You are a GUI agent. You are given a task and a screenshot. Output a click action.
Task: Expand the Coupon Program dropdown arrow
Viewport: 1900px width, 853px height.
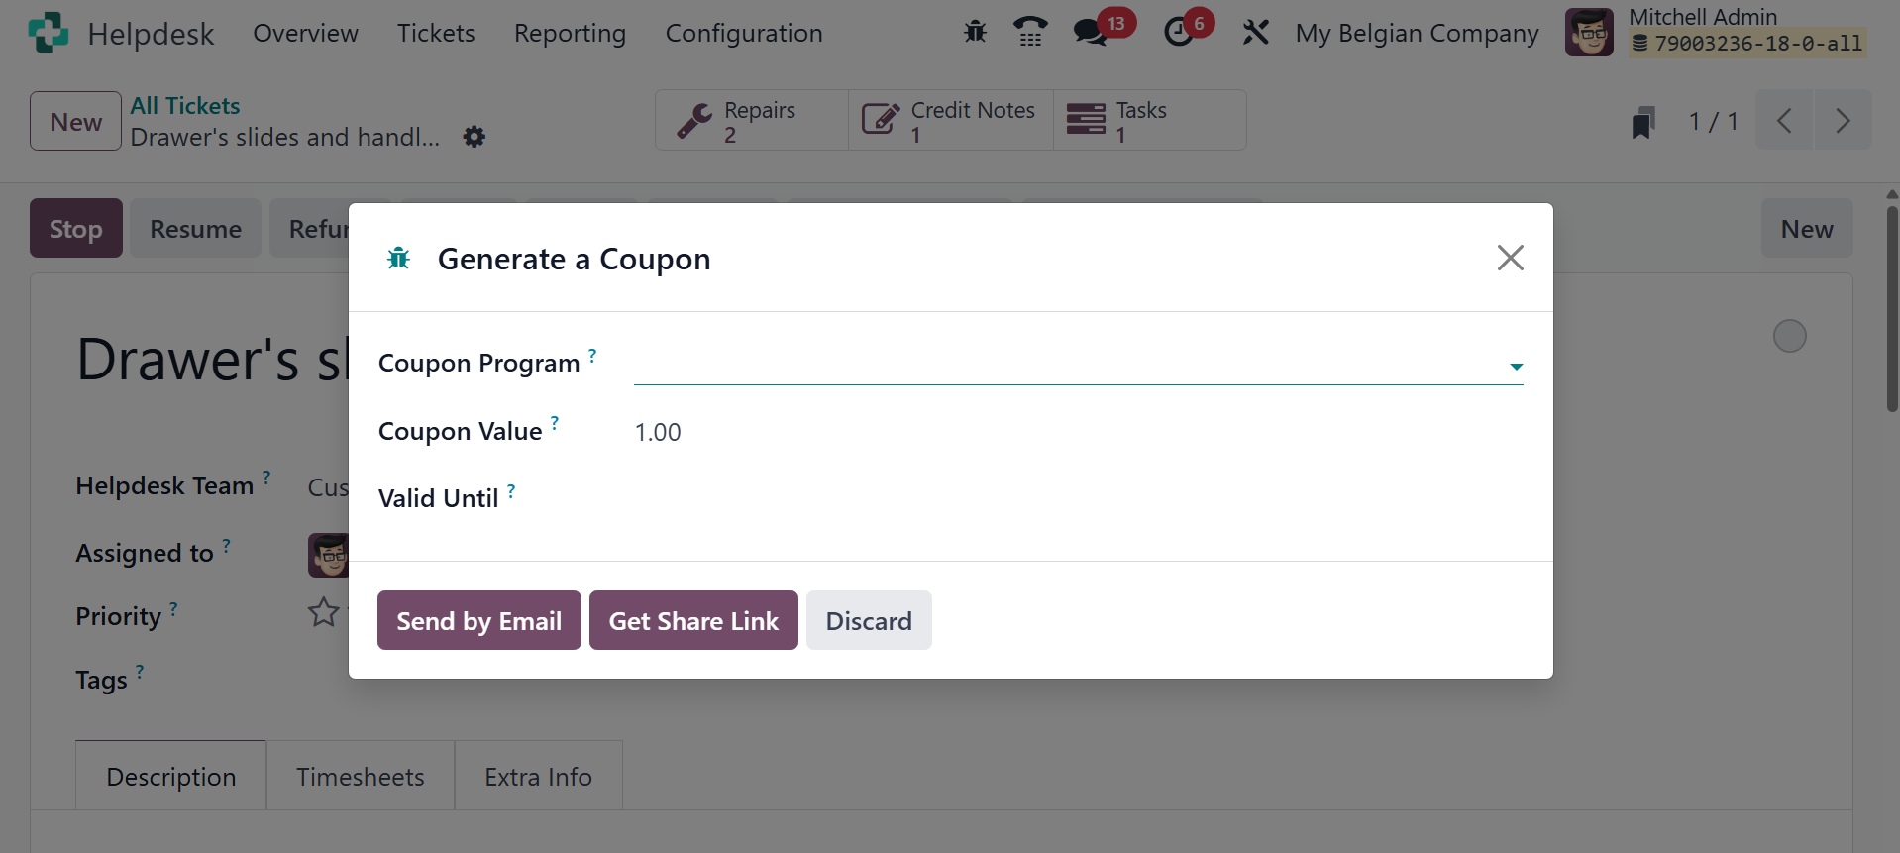coord(1515,367)
